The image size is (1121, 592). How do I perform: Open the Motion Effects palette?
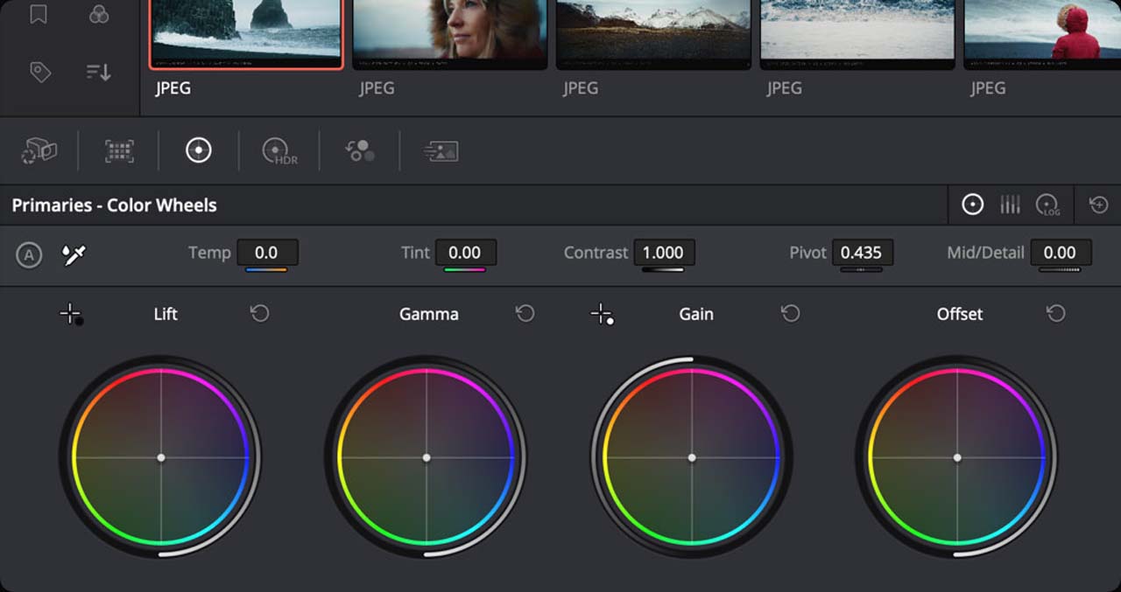(x=441, y=151)
